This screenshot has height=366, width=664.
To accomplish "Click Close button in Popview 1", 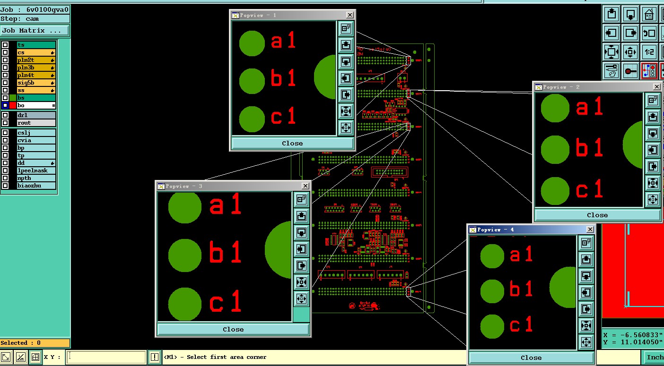I will tap(292, 143).
